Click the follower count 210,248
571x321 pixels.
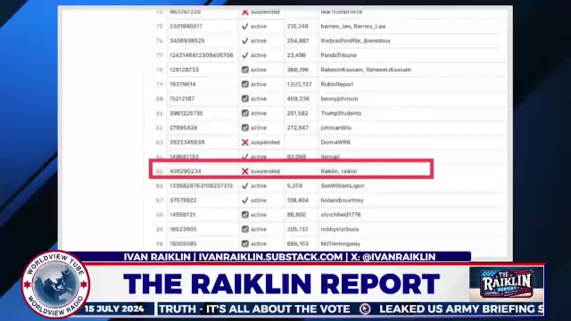pos(298,26)
